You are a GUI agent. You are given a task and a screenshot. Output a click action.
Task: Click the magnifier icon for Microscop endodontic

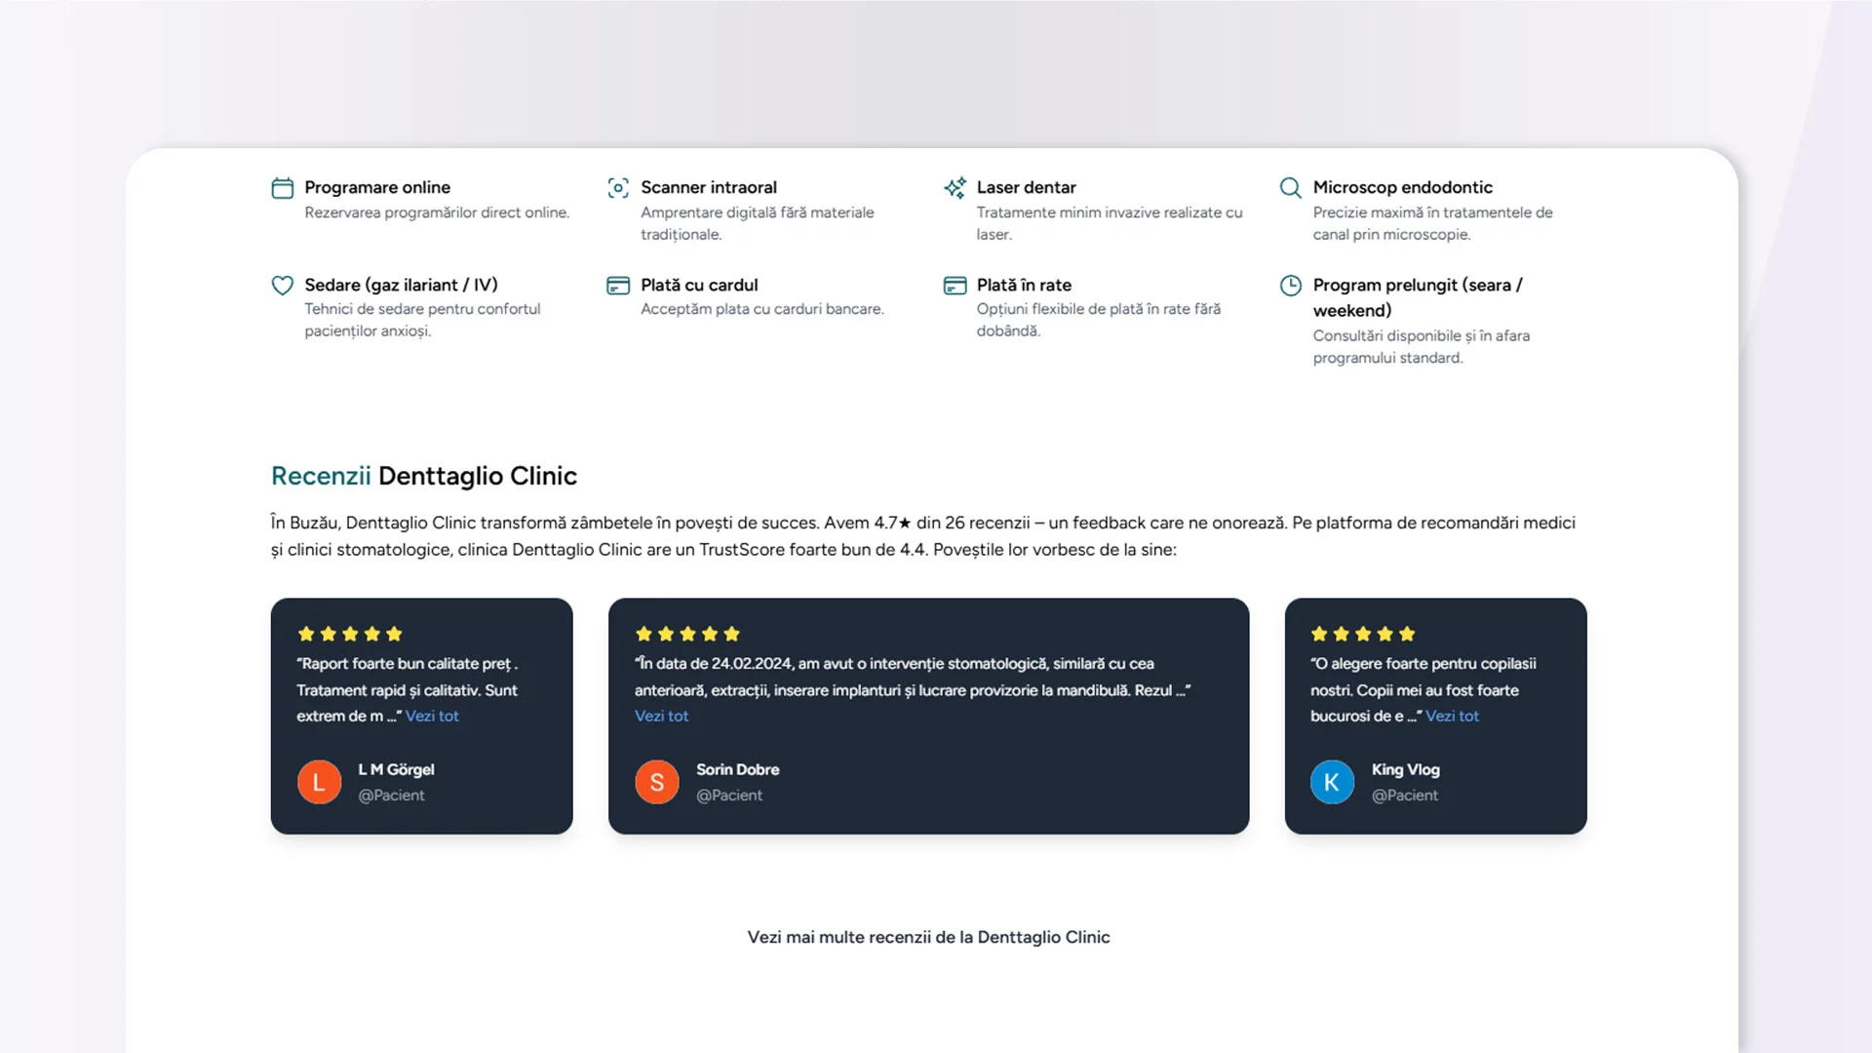(1290, 188)
